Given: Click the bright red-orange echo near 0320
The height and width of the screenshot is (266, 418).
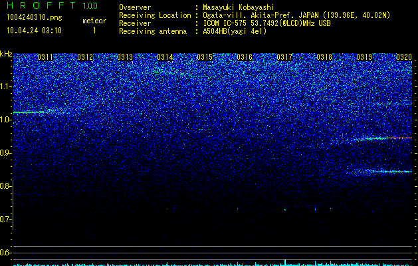Looking at the screenshot, I should [x=384, y=138].
